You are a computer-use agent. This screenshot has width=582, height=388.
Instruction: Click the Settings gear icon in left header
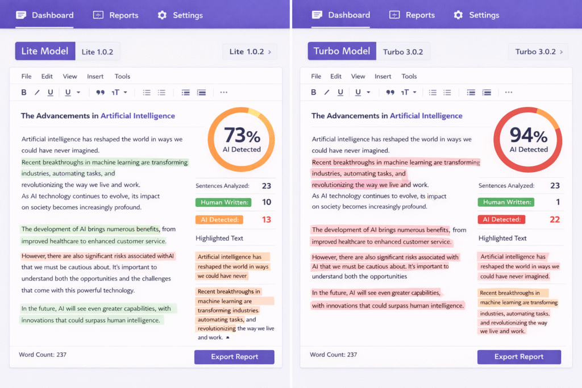coord(162,15)
